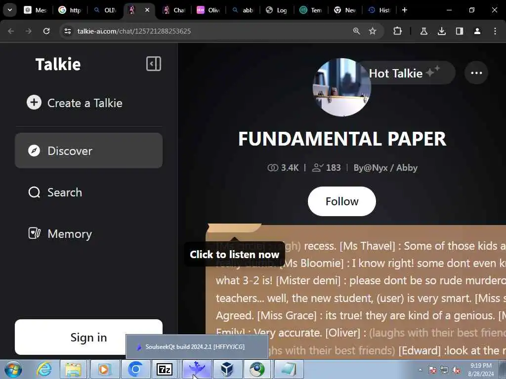This screenshot has width=506, height=379.
Task: Open the Create a Talkie page
Action: coord(75,103)
